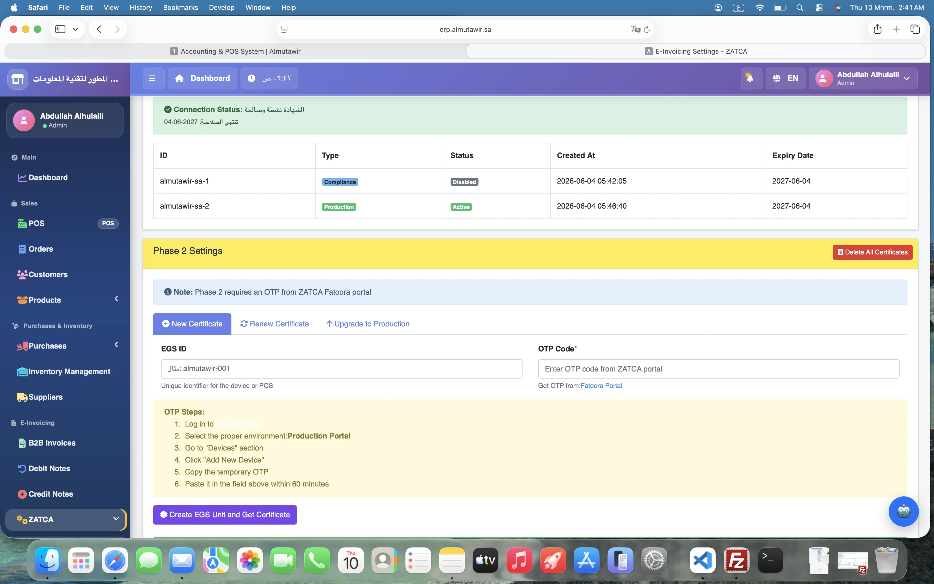Open Orders page from sidebar
Viewport: 934px width, 584px height.
point(65,249)
